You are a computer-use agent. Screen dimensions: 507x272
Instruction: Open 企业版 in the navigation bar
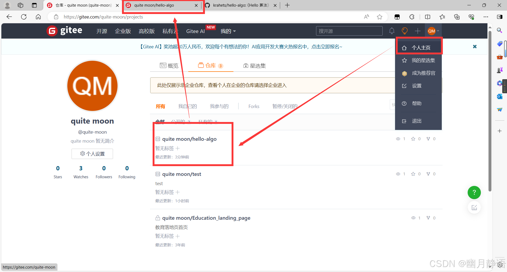pos(123,31)
